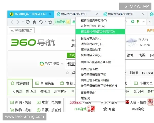Choose 审查元素(N) from context menu
The image size is (154, 123).
point(100,93)
